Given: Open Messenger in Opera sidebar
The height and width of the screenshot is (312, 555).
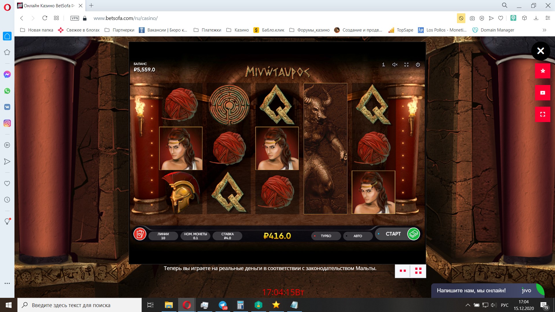Looking at the screenshot, I should [x=7, y=74].
